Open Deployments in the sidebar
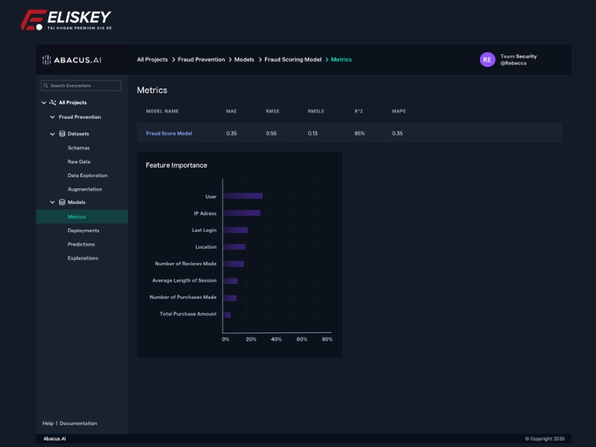This screenshot has height=447, width=596. click(x=83, y=231)
